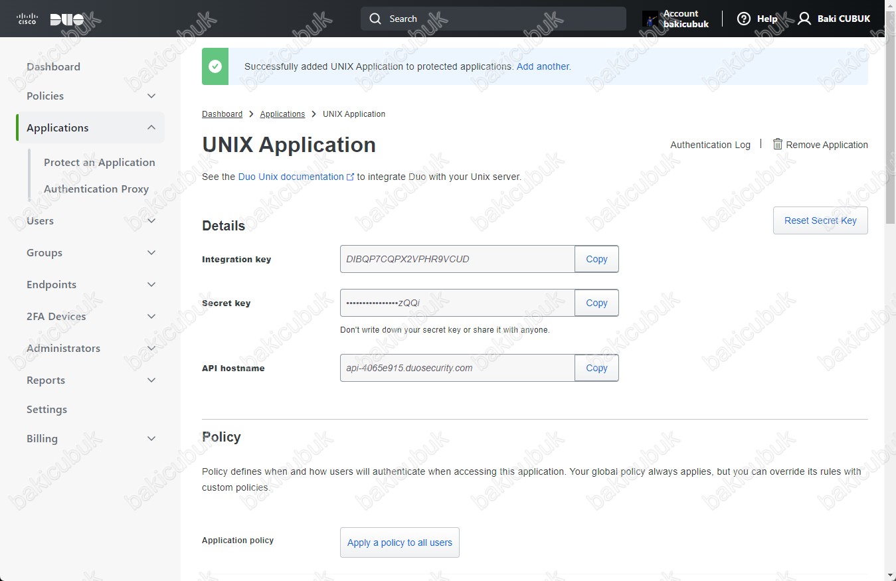896x581 pixels.
Task: Collapse the Applications chevron
Action: [151, 127]
